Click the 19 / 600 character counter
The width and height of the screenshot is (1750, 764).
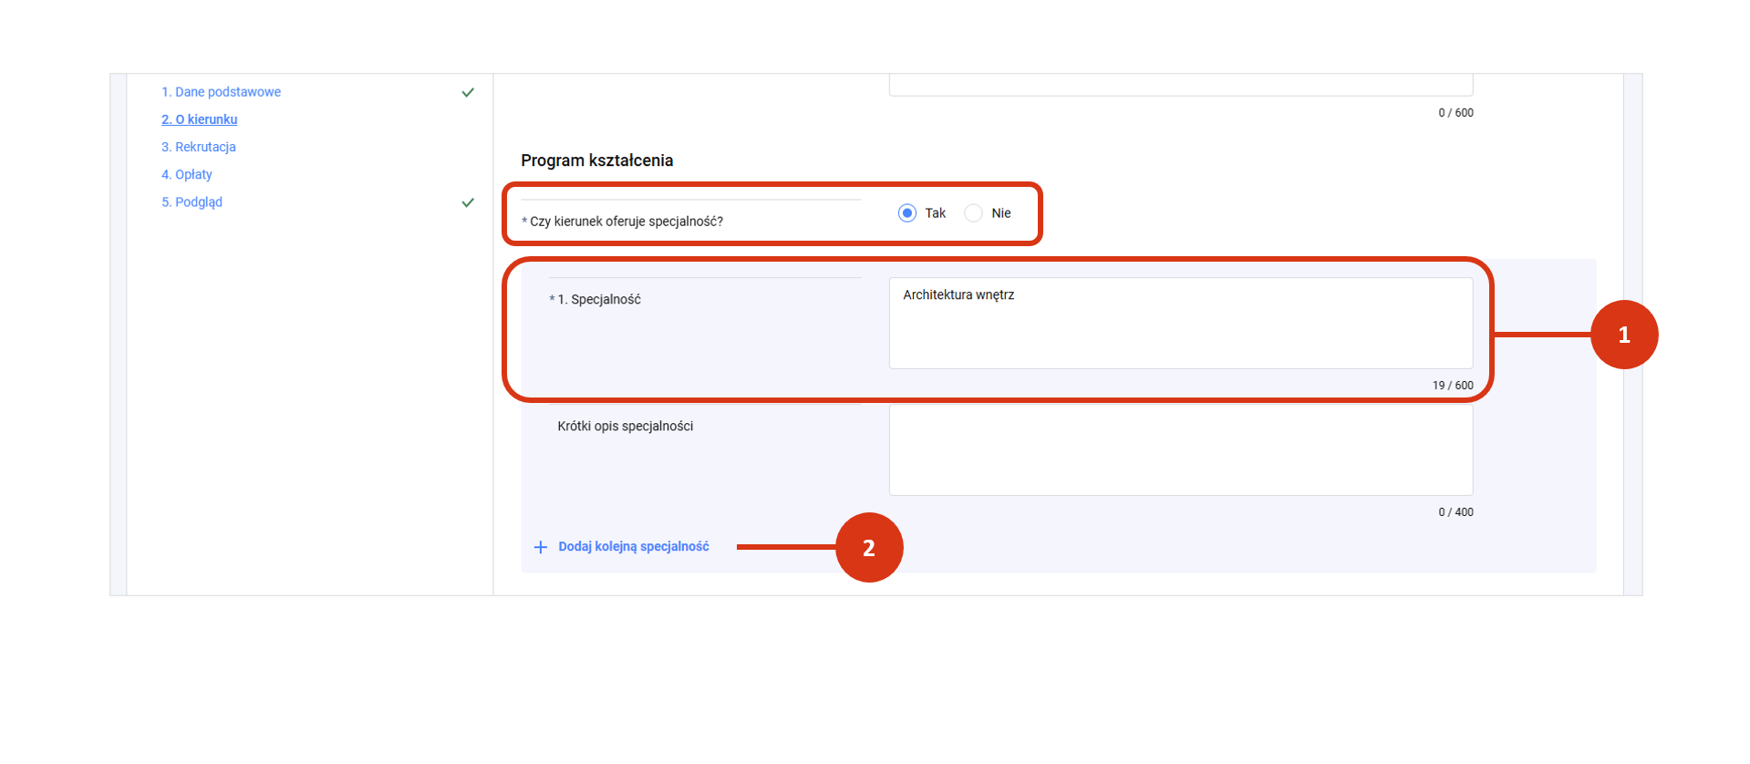tap(1452, 386)
